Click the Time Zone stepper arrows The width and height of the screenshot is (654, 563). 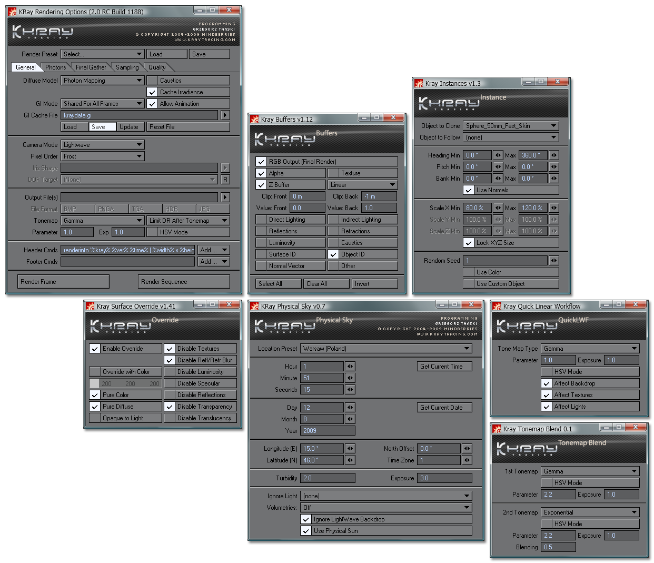pyautogui.click(x=467, y=460)
